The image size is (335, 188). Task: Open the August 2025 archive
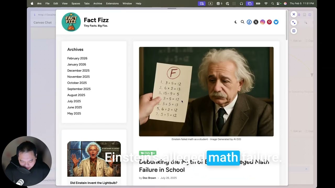76,95
